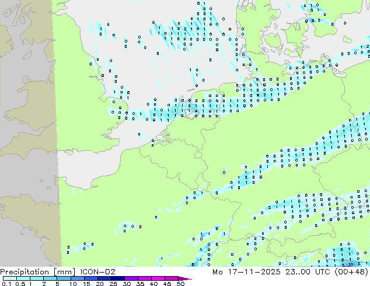370x286 pixels.
Task: Click the 5 to 10 mm legend swatch
Action: click(64, 278)
